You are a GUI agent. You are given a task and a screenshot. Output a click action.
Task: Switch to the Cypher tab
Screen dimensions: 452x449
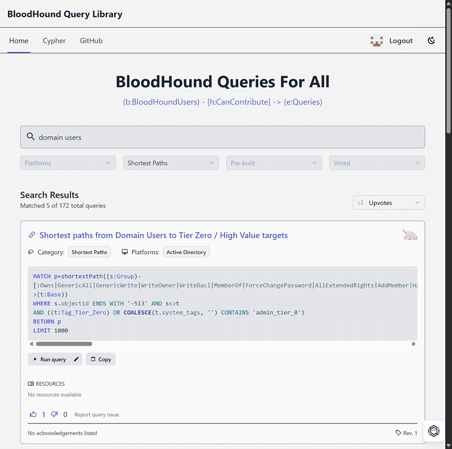[54, 41]
